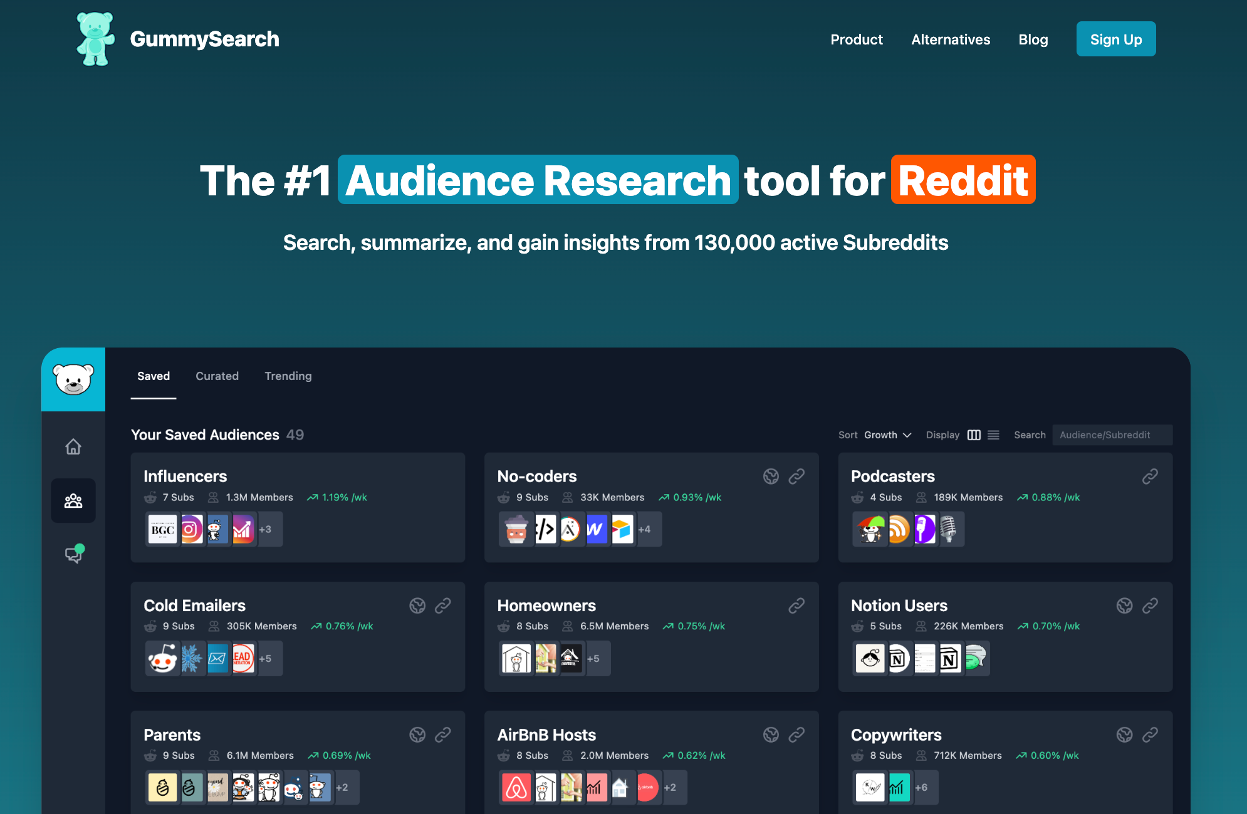Screen dimensions: 1247x814
Task: Click the snowflake icon in Cold Emailers
Action: [191, 659]
